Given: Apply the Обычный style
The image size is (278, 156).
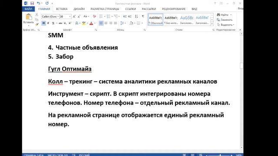Looking at the screenshot, I should pyautogui.click(x=156, y=19).
